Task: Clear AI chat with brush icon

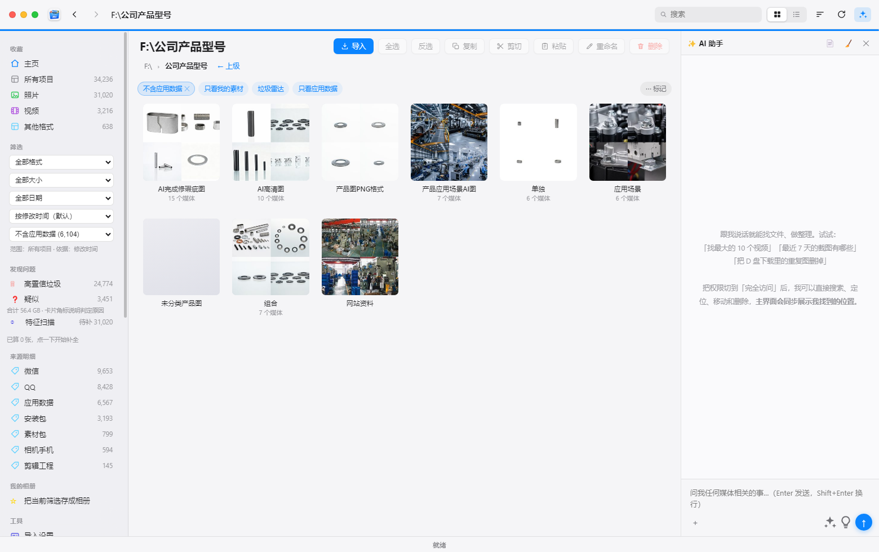Action: point(848,43)
